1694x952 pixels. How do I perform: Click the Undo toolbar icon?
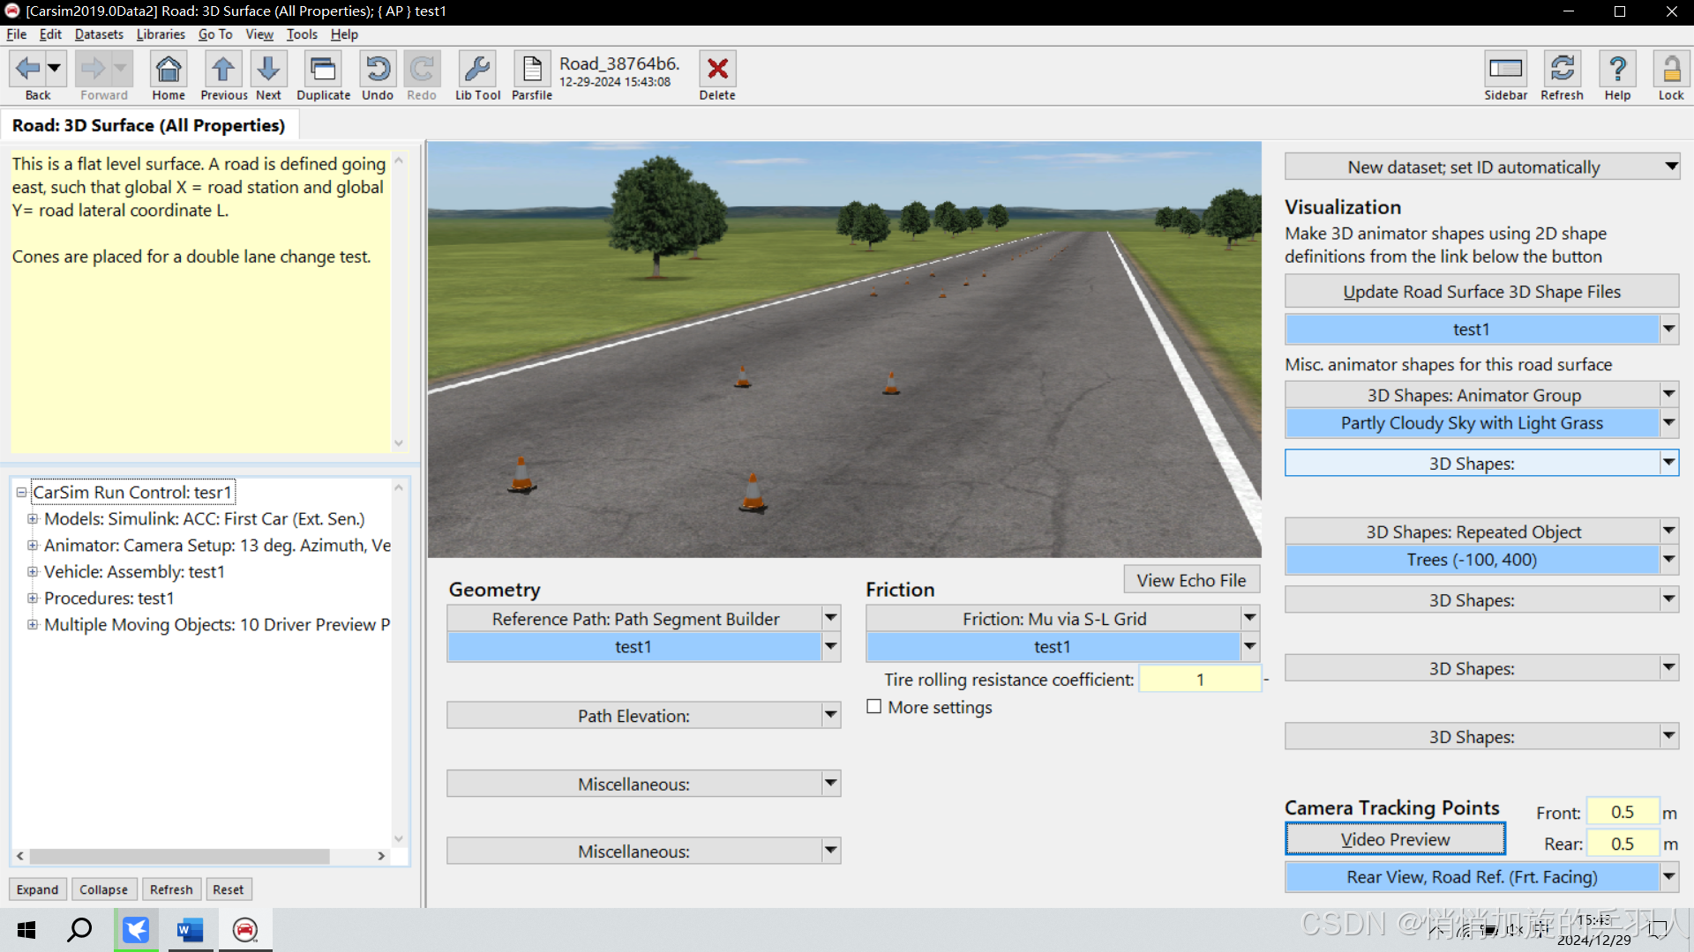click(x=378, y=70)
